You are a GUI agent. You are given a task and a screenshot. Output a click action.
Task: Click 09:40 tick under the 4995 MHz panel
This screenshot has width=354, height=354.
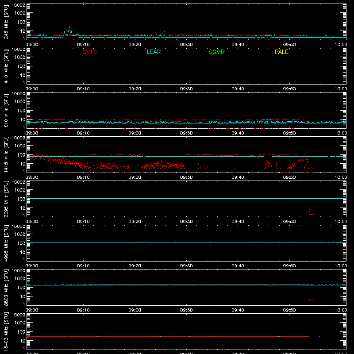coord(238,266)
